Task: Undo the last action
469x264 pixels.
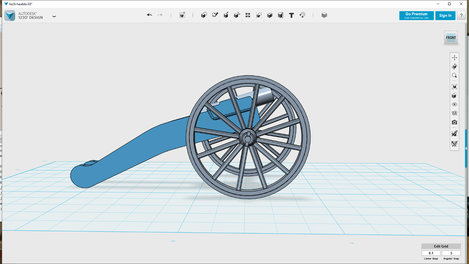Action: coord(149,15)
